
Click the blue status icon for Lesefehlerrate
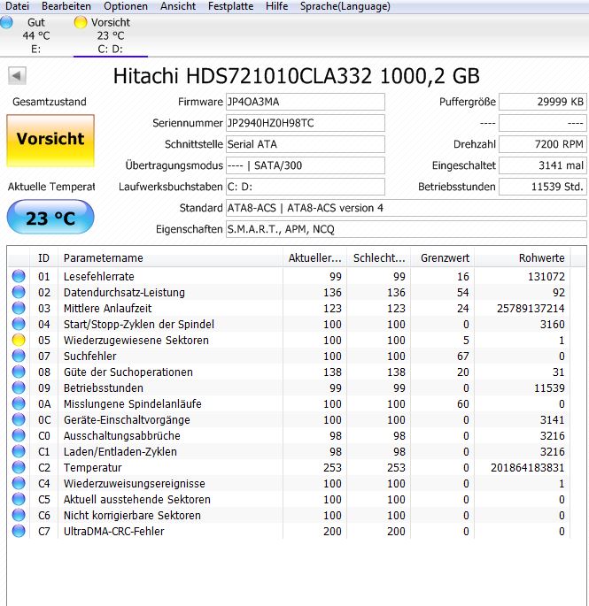point(19,276)
